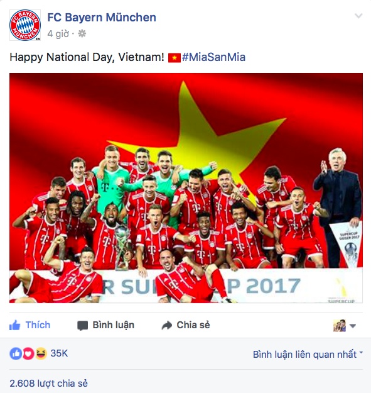Viewport: 371px width, 393px height.
Task: Expand the post options chevron
Action: pyautogui.click(x=358, y=16)
